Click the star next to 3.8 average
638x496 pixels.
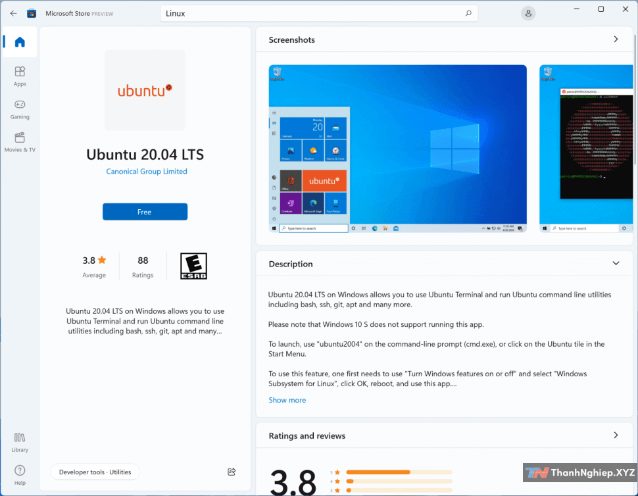(x=102, y=260)
